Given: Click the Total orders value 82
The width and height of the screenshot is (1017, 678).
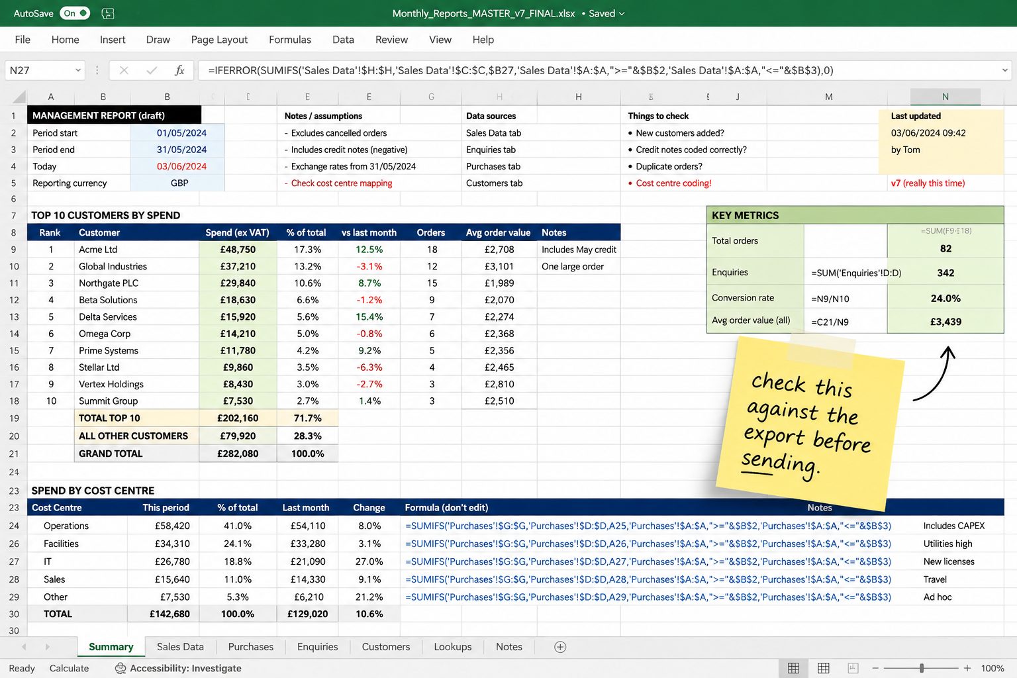Looking at the screenshot, I should [945, 249].
